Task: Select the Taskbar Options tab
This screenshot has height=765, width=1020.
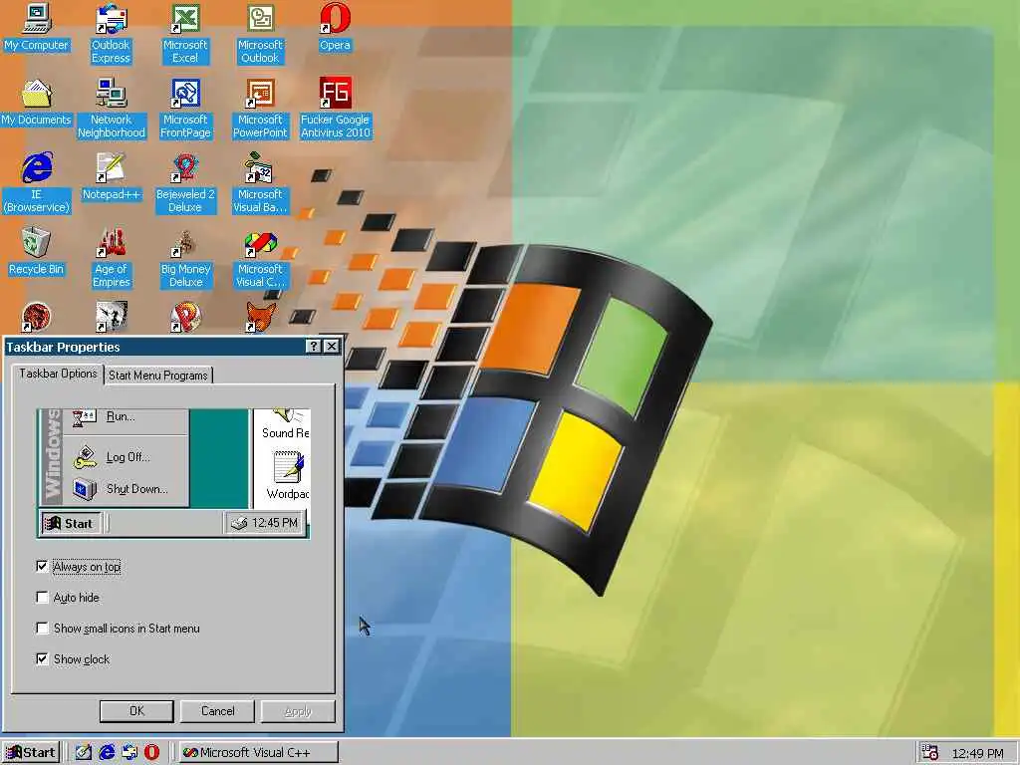Action: click(58, 374)
